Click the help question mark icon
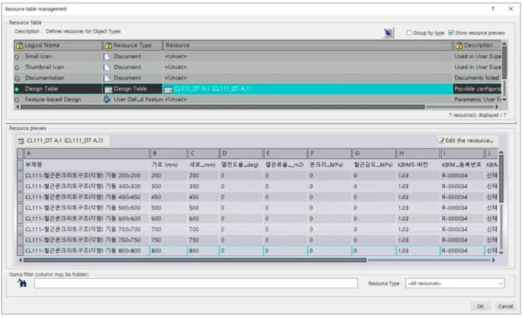 coord(493,9)
